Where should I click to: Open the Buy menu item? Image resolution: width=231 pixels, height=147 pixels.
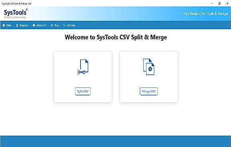click(55, 25)
